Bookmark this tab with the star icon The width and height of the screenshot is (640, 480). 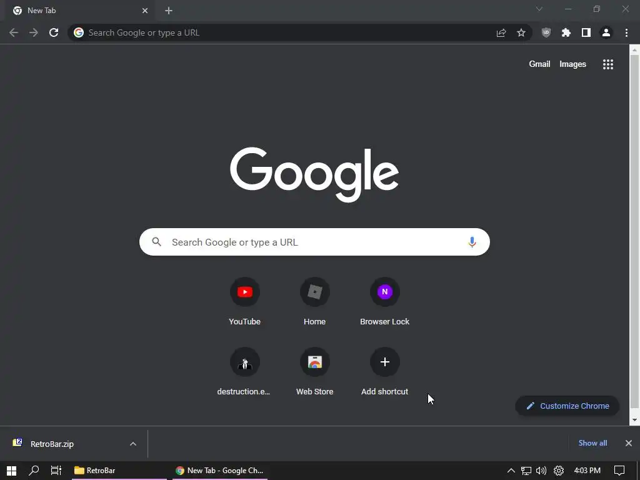tap(521, 32)
